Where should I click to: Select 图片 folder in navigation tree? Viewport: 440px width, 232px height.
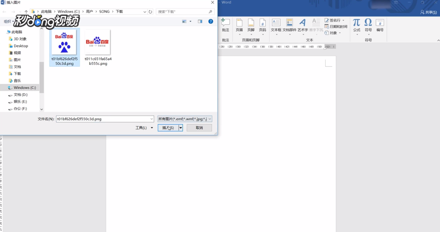tap(17, 60)
